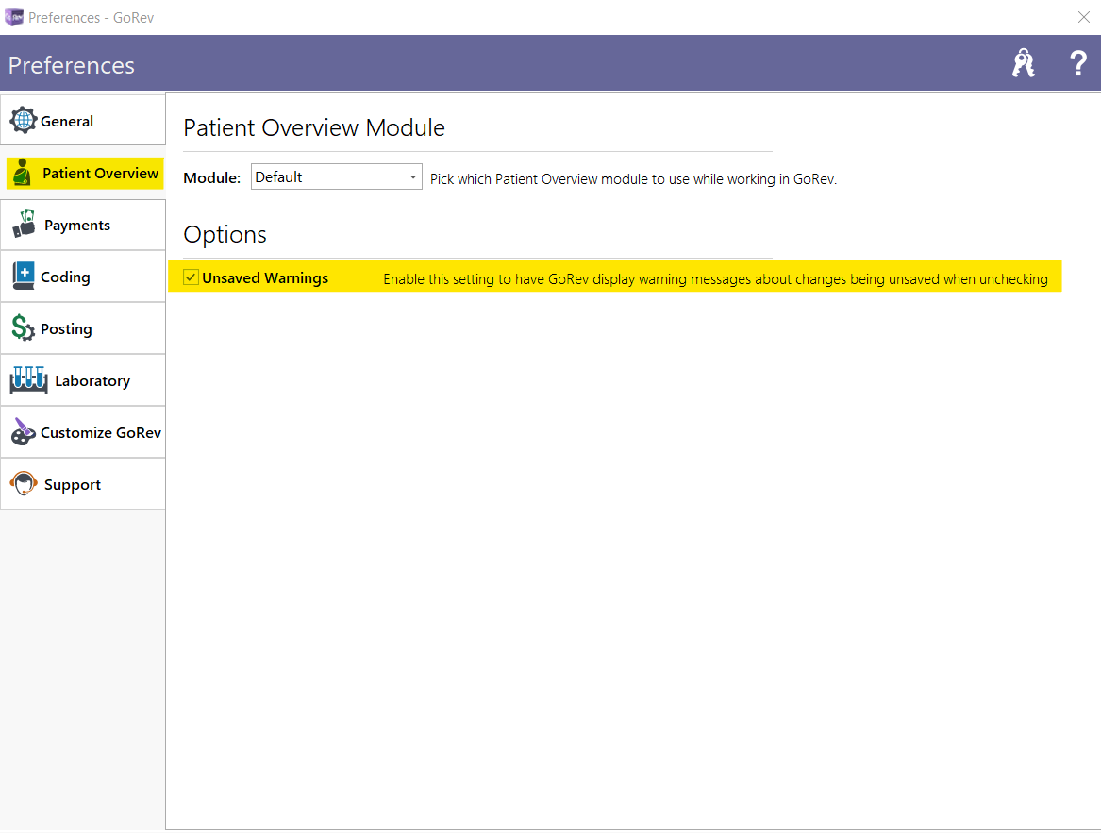
Task: Select the Patient Overview tab
Action: click(x=85, y=173)
